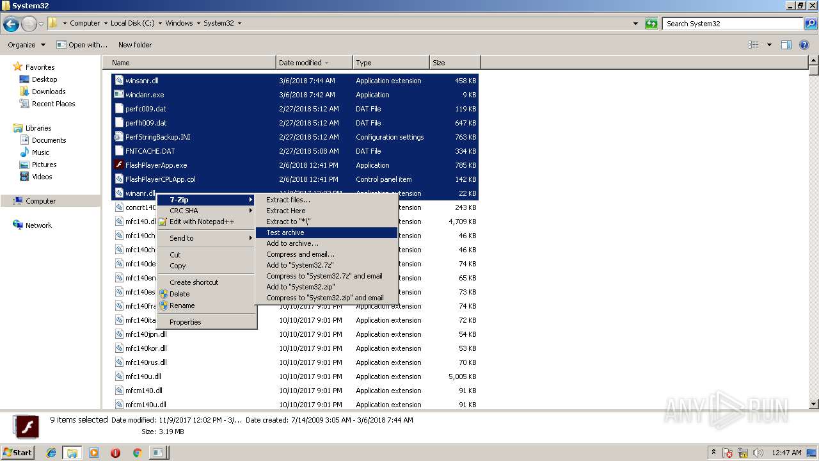Choose Extract files... in 7-Zip submenu
819x461 pixels.
[x=326, y=200]
